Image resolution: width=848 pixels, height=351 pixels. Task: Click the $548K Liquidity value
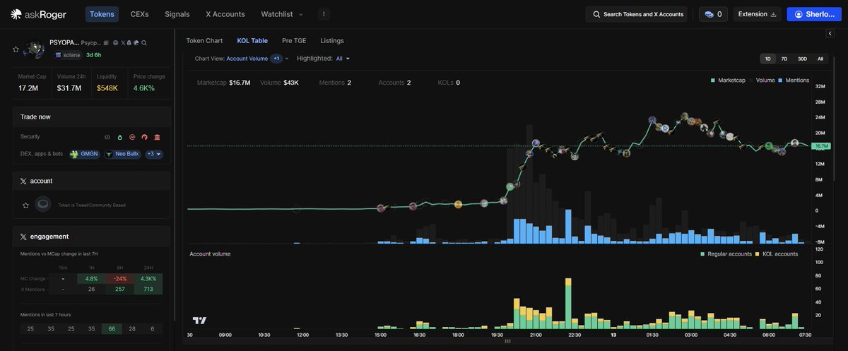[107, 88]
